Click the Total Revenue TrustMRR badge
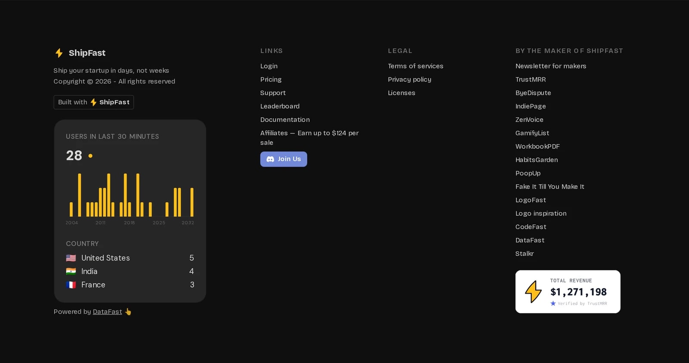Viewport: 689px width, 363px height. (x=568, y=292)
